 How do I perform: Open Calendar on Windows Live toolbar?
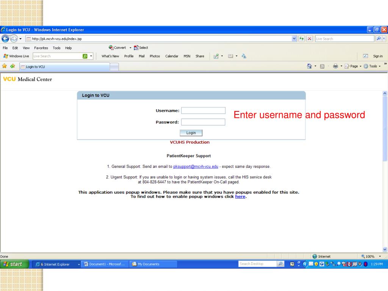click(x=172, y=56)
